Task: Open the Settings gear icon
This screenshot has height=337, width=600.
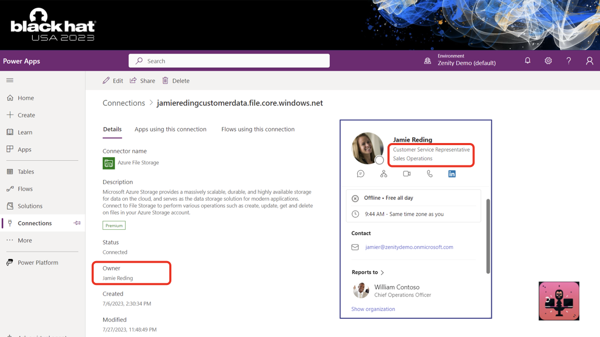Action: pos(548,61)
